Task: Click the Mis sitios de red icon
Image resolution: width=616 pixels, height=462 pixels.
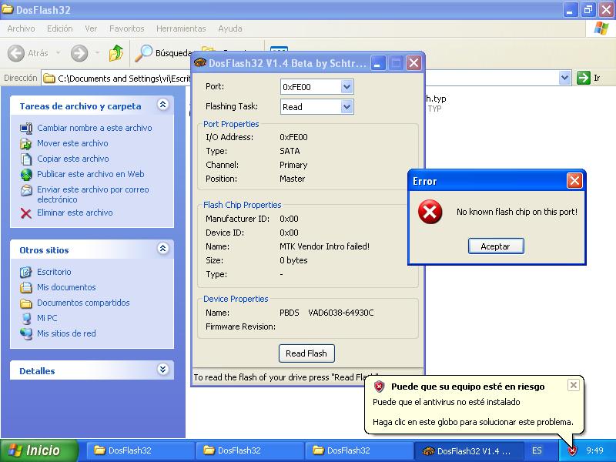Action: pyautogui.click(x=26, y=333)
